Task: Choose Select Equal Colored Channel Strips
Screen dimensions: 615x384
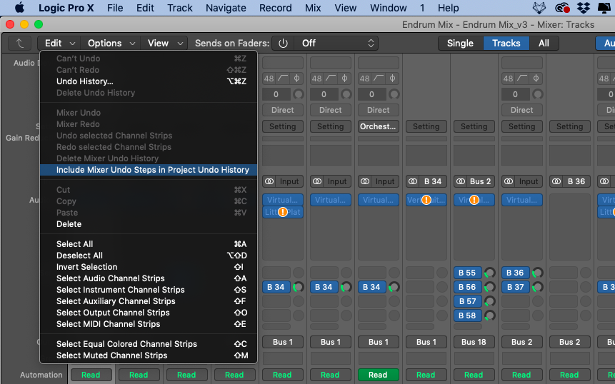Action: point(149,344)
